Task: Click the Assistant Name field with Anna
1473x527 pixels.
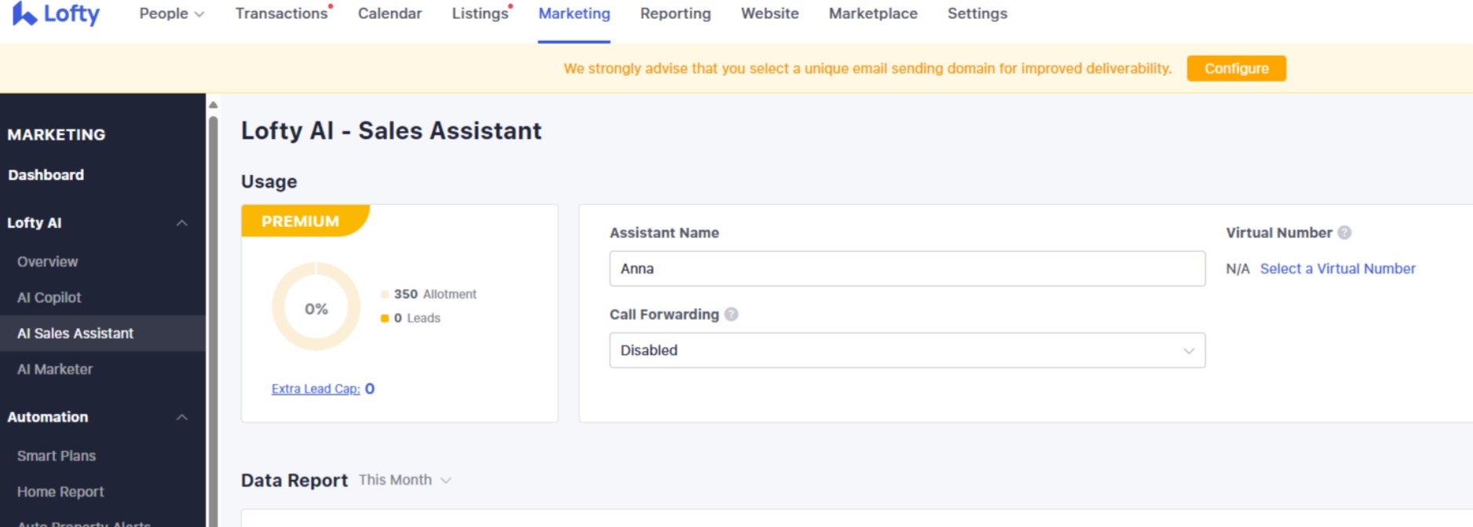Action: point(907,269)
